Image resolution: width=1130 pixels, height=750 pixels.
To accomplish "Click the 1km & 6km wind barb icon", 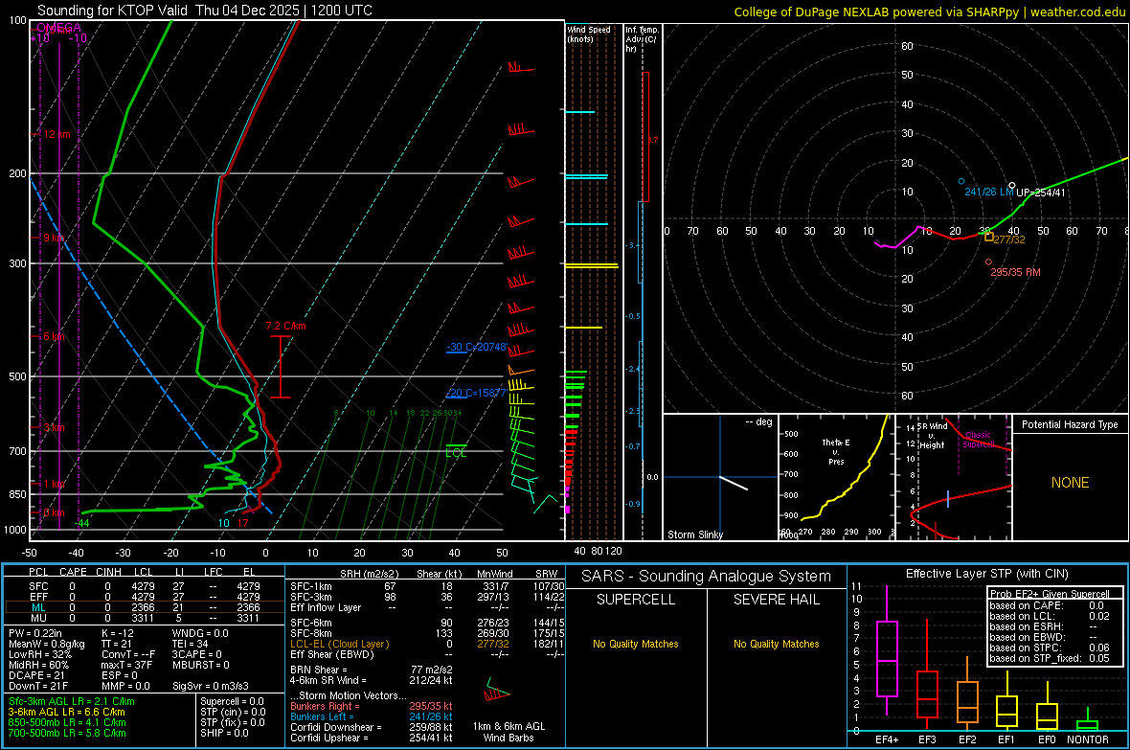I will pyautogui.click(x=496, y=691).
